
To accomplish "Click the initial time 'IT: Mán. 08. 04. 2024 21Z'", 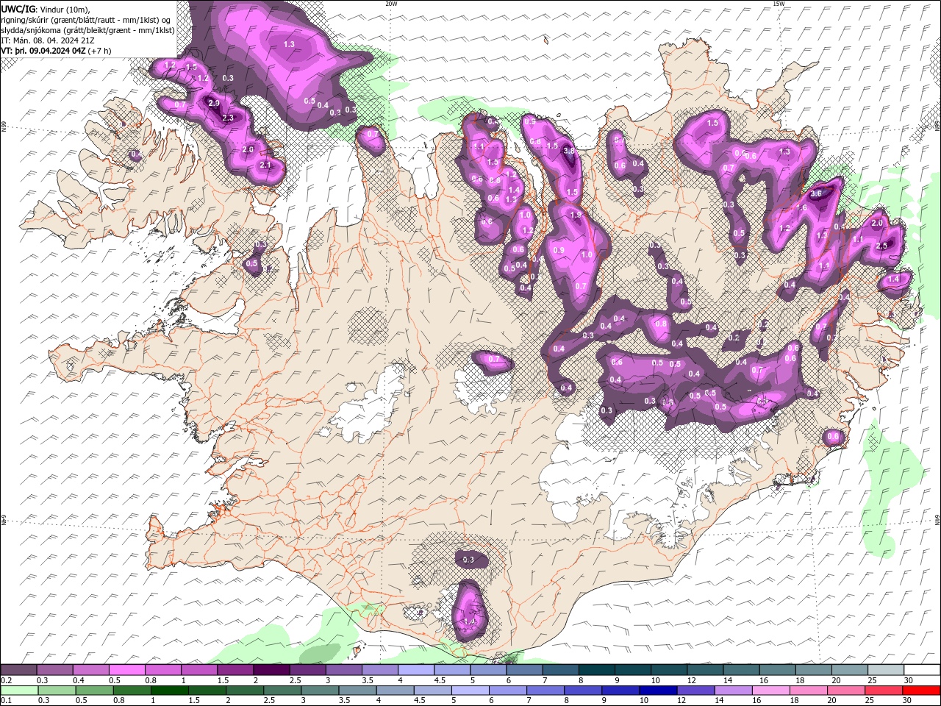I will pyautogui.click(x=48, y=40).
